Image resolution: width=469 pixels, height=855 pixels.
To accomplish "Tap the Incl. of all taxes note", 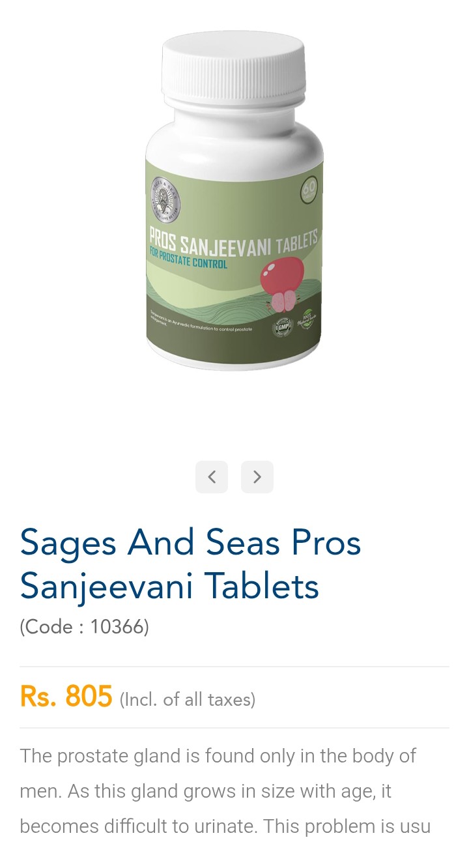I will (188, 700).
